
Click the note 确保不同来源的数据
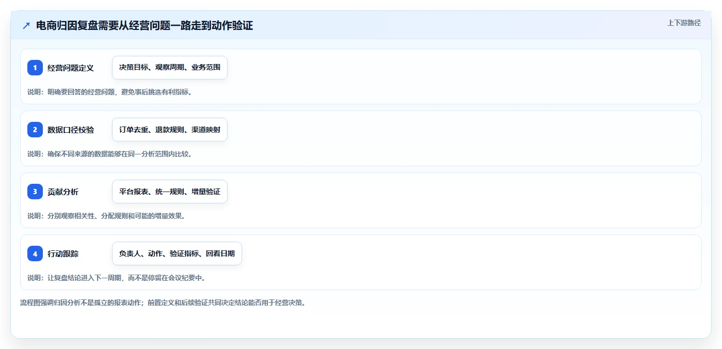[x=109, y=154]
